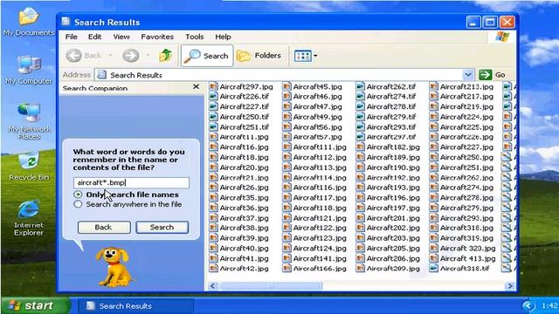Image resolution: width=559 pixels, height=314 pixels.
Task: Open the Tools menu
Action: (194, 37)
